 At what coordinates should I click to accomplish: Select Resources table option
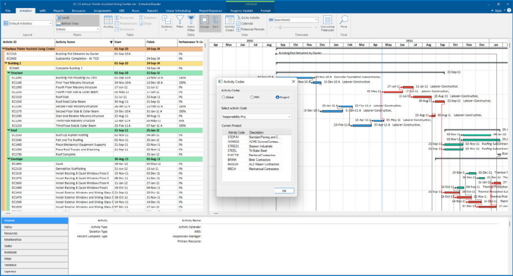tap(124, 17)
